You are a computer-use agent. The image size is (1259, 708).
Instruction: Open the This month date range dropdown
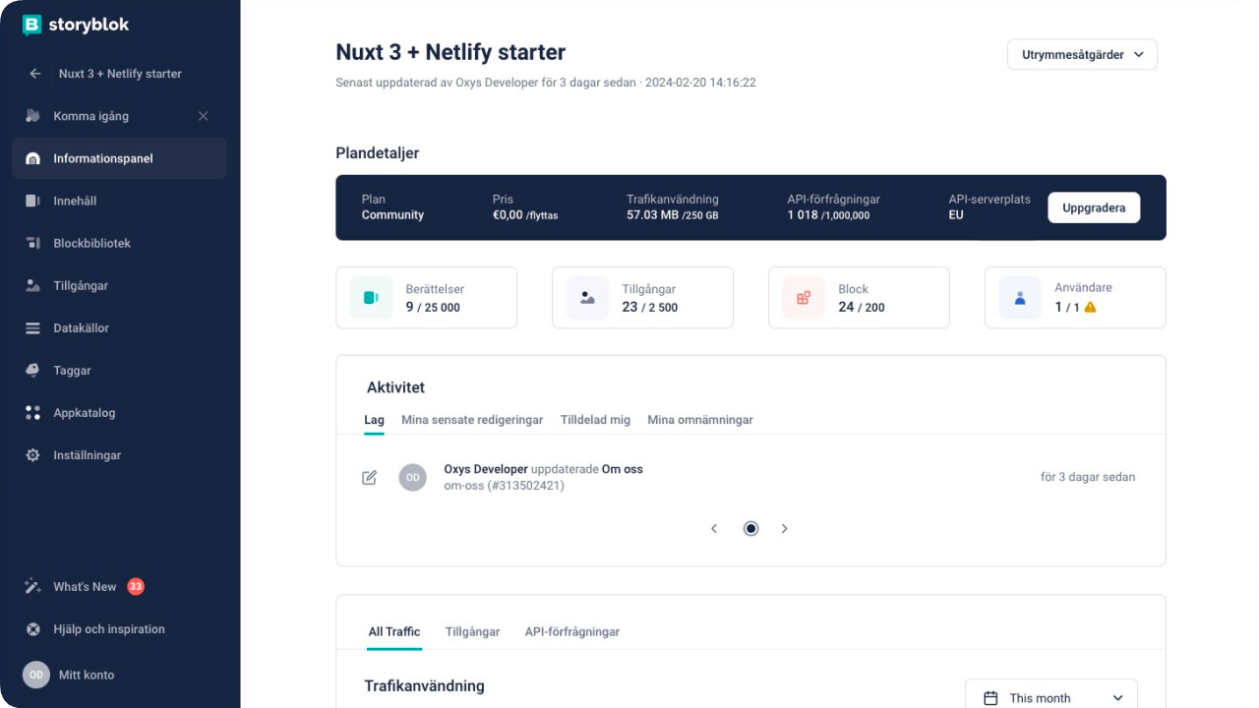click(x=1049, y=697)
